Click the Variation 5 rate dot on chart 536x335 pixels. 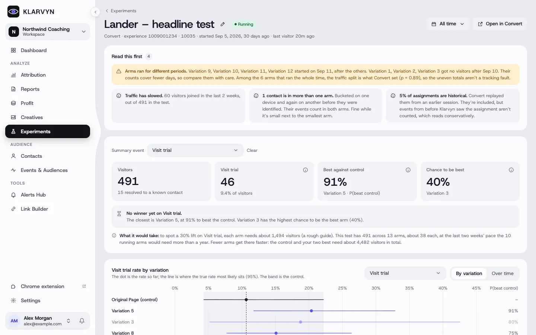[x=312, y=311]
